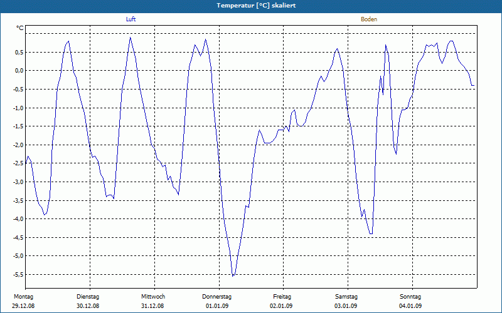
Task: Click the -3,0 y-axis value
Action: pos(18,182)
